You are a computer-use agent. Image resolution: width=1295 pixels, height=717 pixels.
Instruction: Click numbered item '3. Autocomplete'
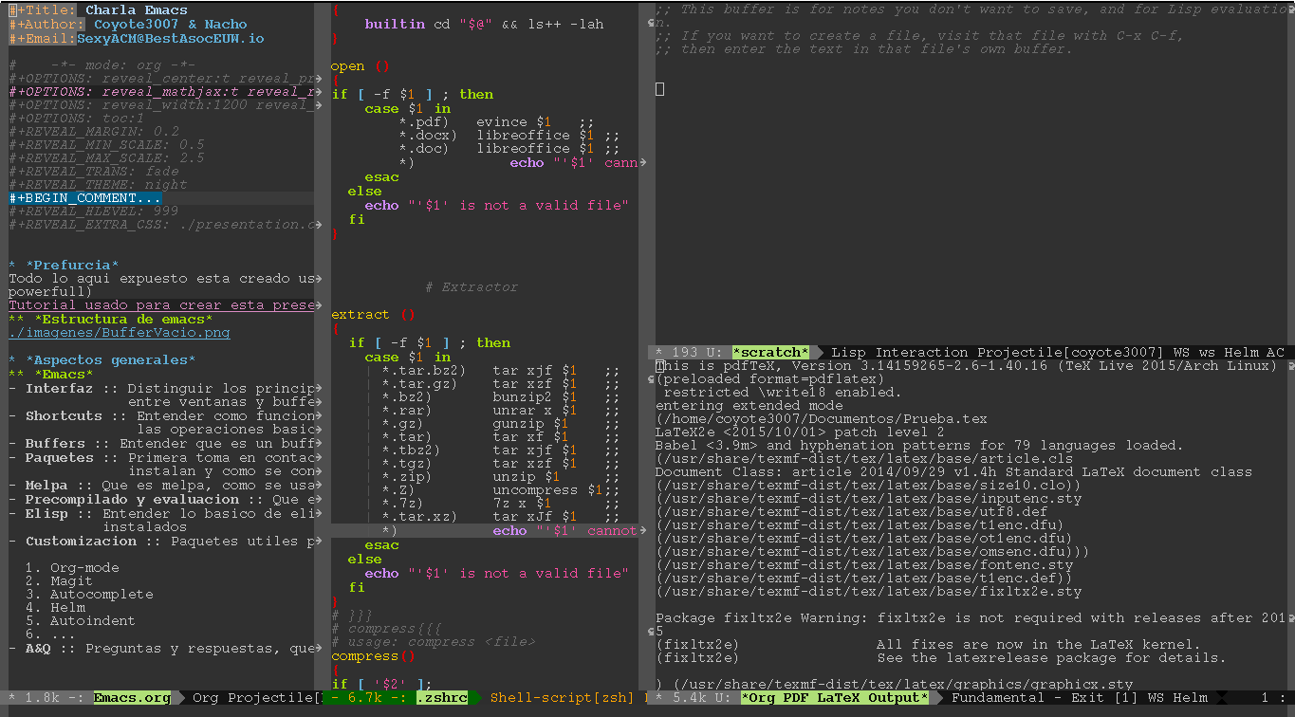click(89, 595)
